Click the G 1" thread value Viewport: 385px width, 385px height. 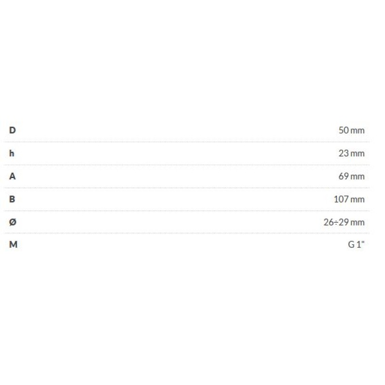[x=357, y=244]
